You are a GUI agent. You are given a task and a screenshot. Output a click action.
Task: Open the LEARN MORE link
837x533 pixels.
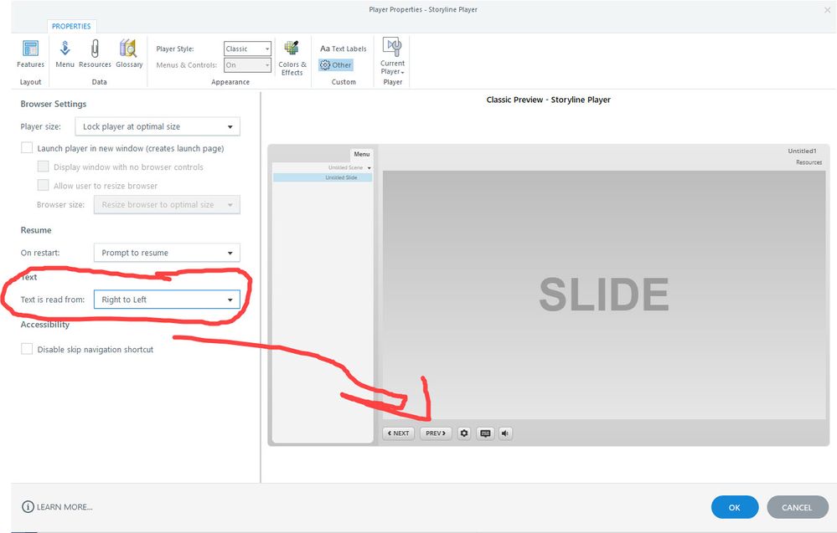click(x=65, y=507)
